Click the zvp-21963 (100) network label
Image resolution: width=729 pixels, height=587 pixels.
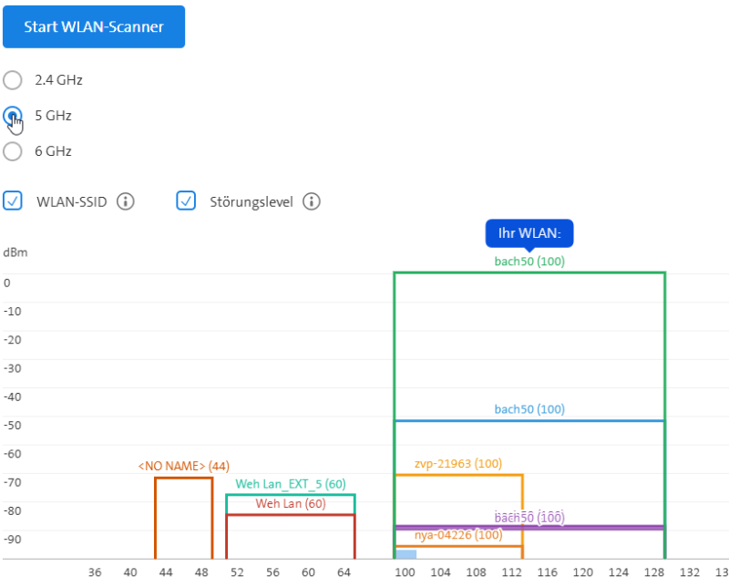[458, 464]
